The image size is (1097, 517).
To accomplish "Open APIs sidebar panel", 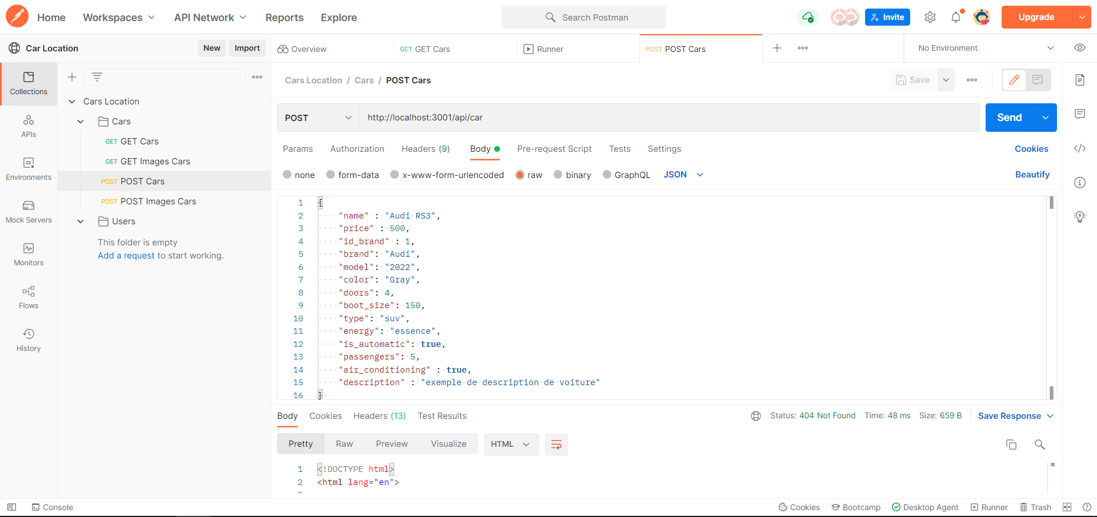I will pyautogui.click(x=29, y=126).
